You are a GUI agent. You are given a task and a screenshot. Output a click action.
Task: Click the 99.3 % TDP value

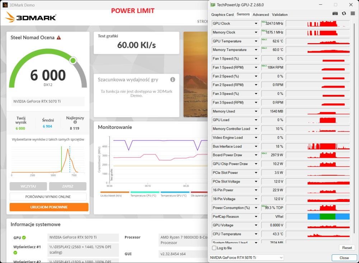point(272,208)
